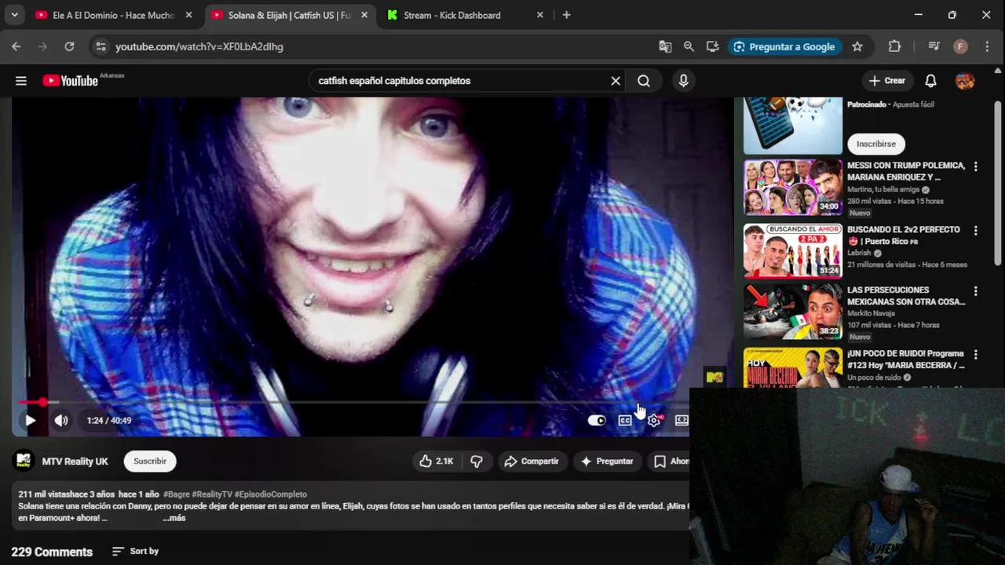
Task: Open the #Bagre hashtag
Action: click(176, 494)
